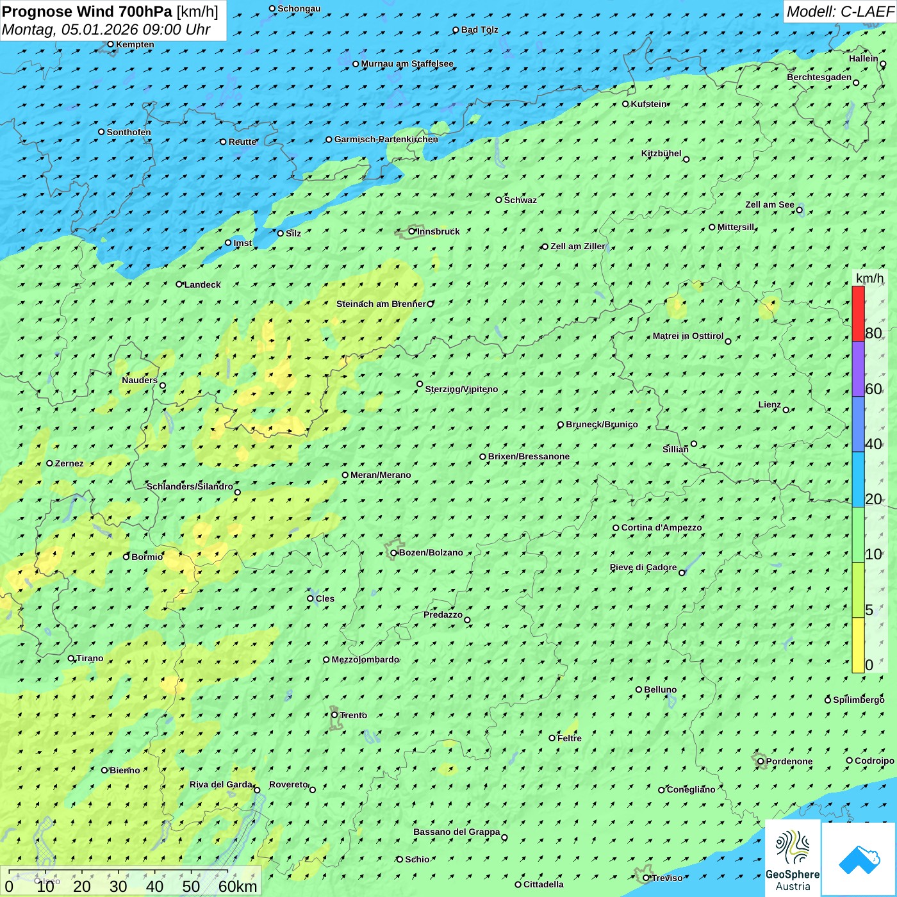Screen dimensions: 897x897
Task: Select the Lienz city marker
Action: [786, 410]
